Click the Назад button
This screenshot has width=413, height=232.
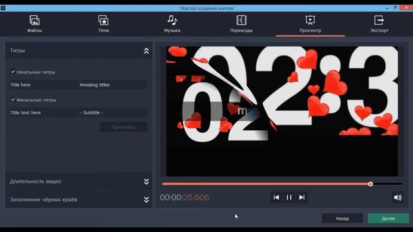point(343,218)
